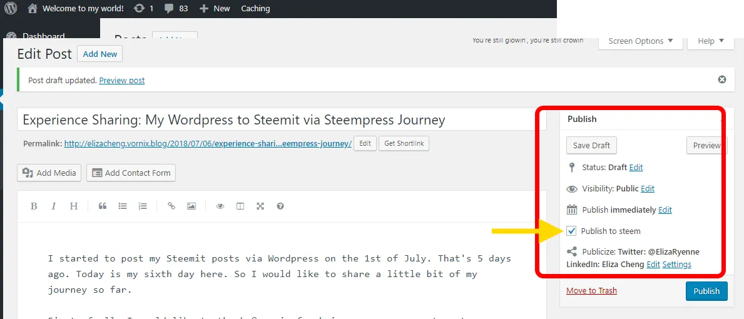This screenshot has width=744, height=319.
Task: Click the Publish panel heading
Action: (582, 119)
